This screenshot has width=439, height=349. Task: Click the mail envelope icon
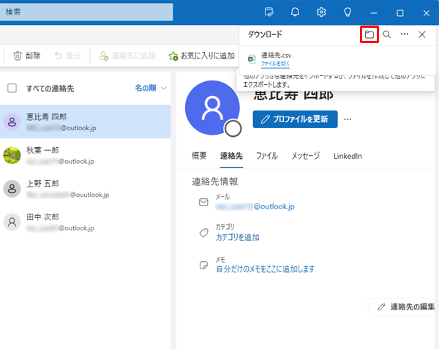(203, 202)
